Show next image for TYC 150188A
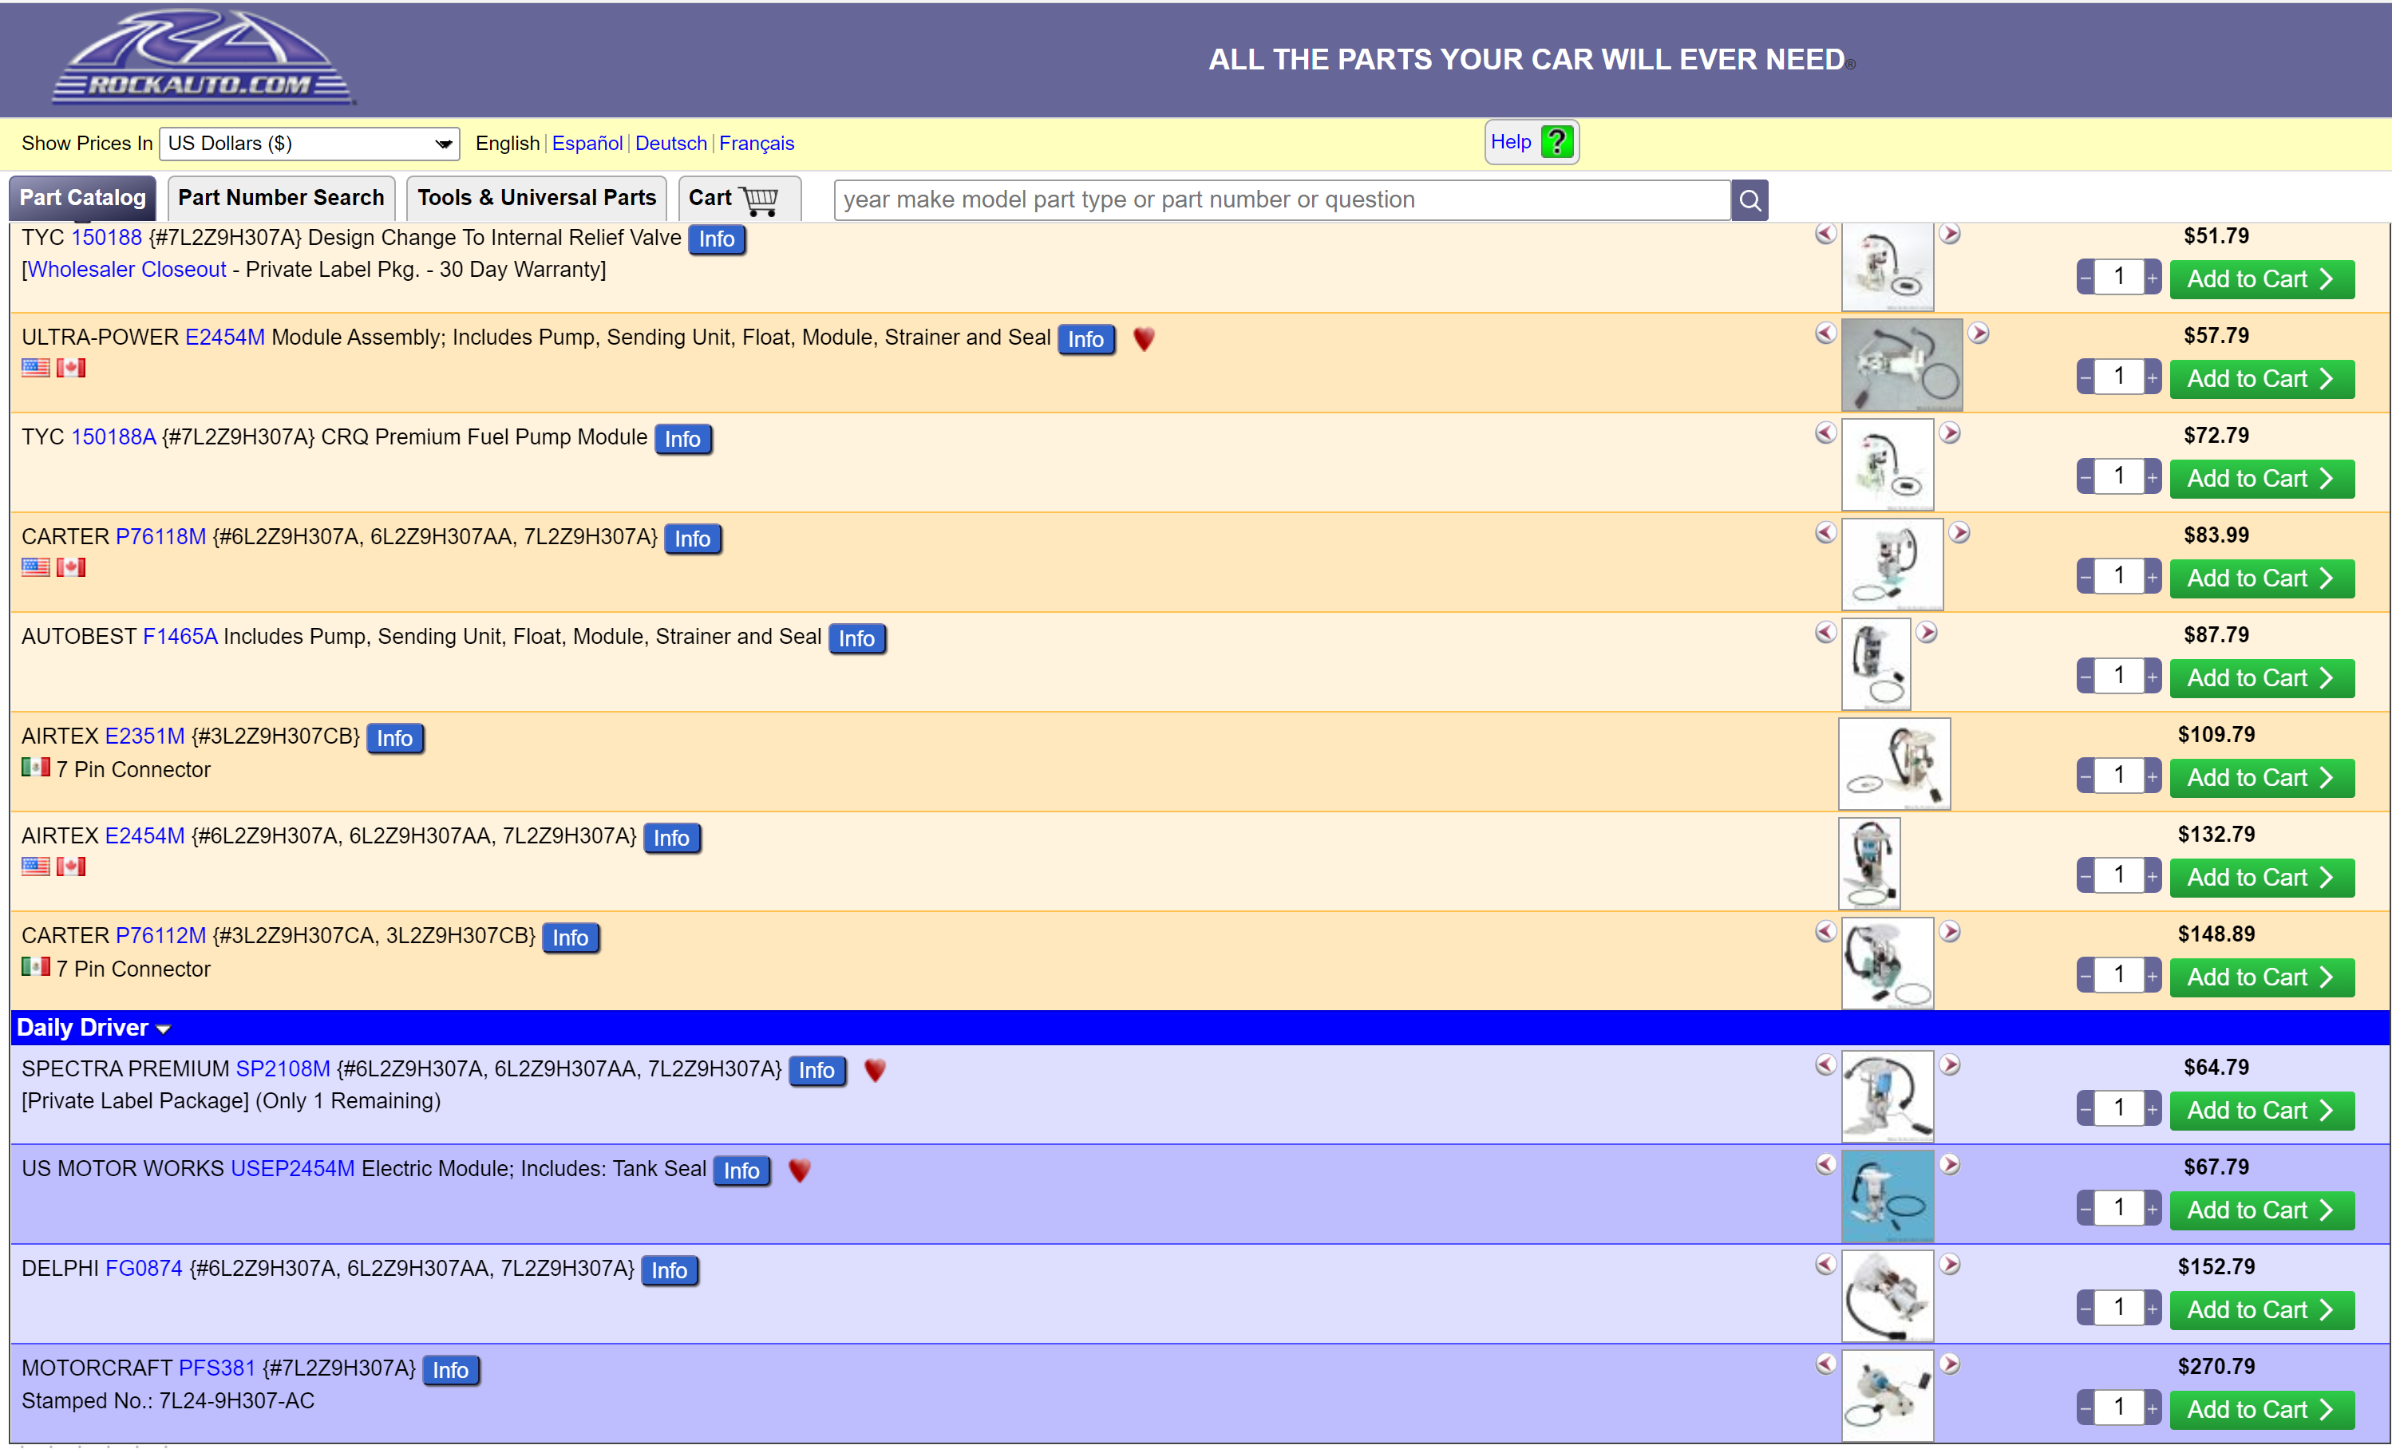The image size is (2392, 1449). click(x=1949, y=432)
